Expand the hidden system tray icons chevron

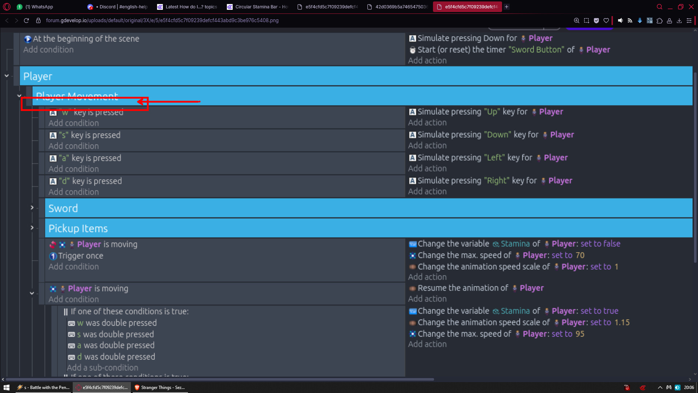point(660,388)
